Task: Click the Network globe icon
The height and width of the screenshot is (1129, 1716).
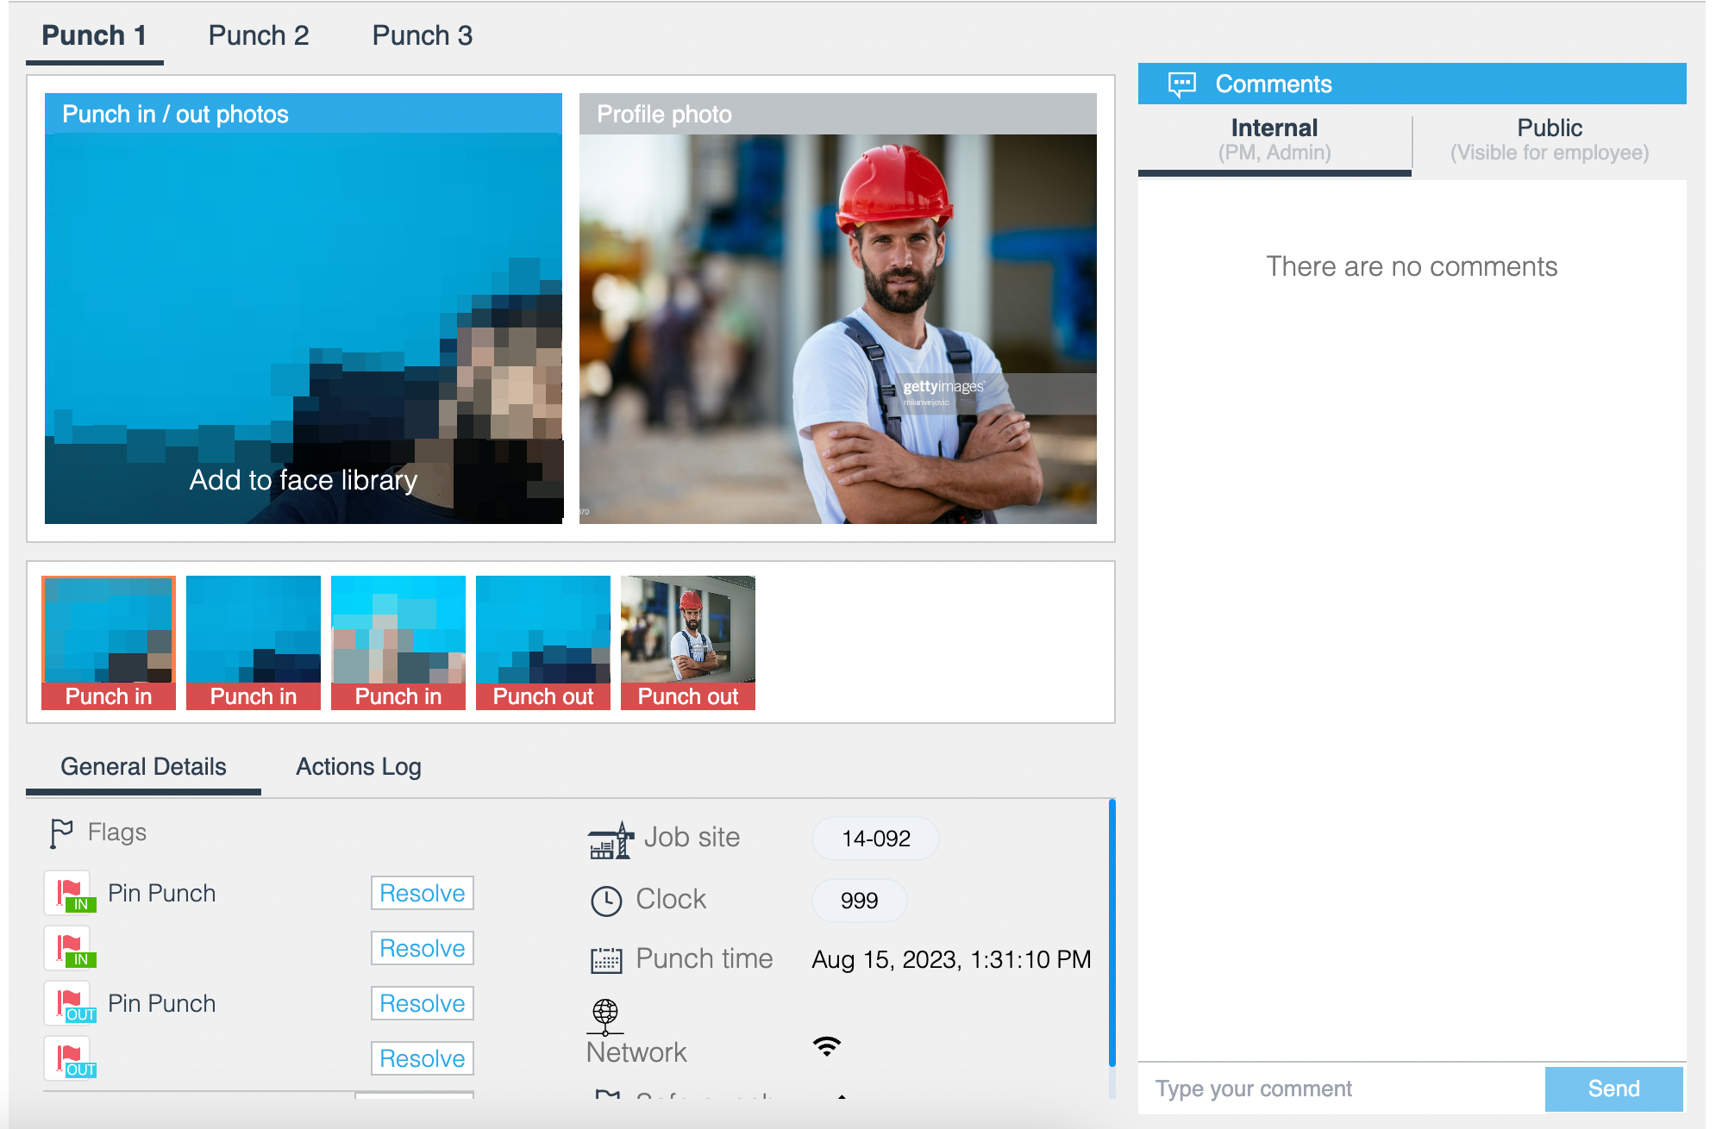Action: pos(605,1015)
